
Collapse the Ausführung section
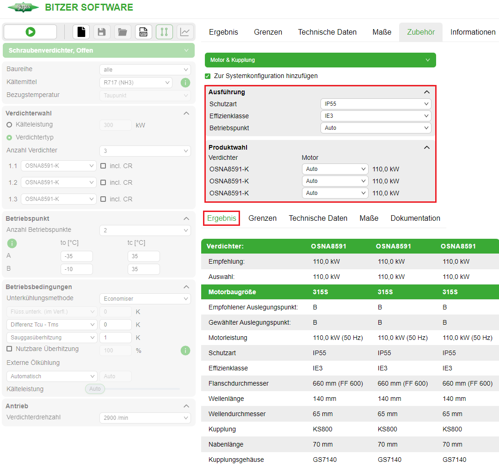[426, 92]
